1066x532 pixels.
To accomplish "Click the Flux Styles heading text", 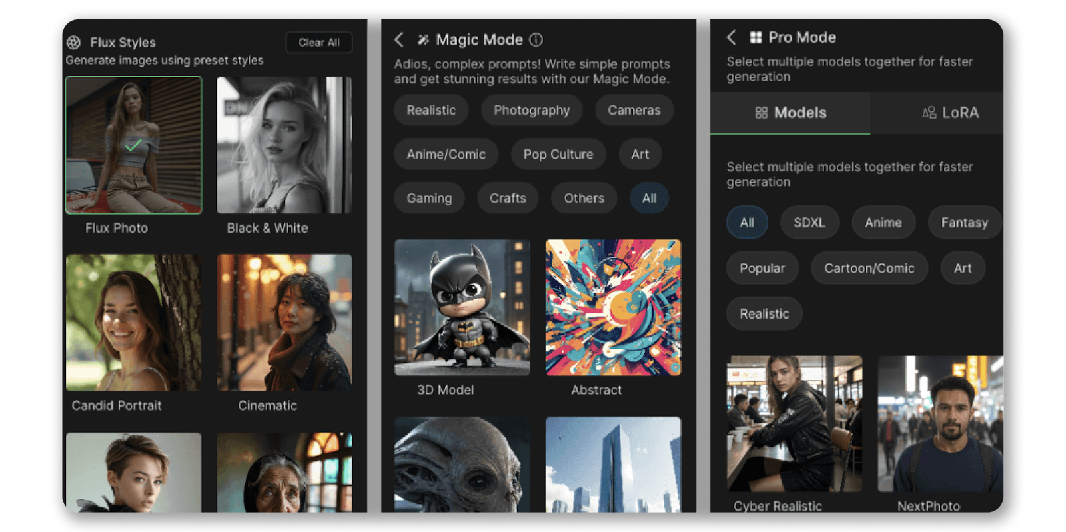I will click(x=123, y=43).
